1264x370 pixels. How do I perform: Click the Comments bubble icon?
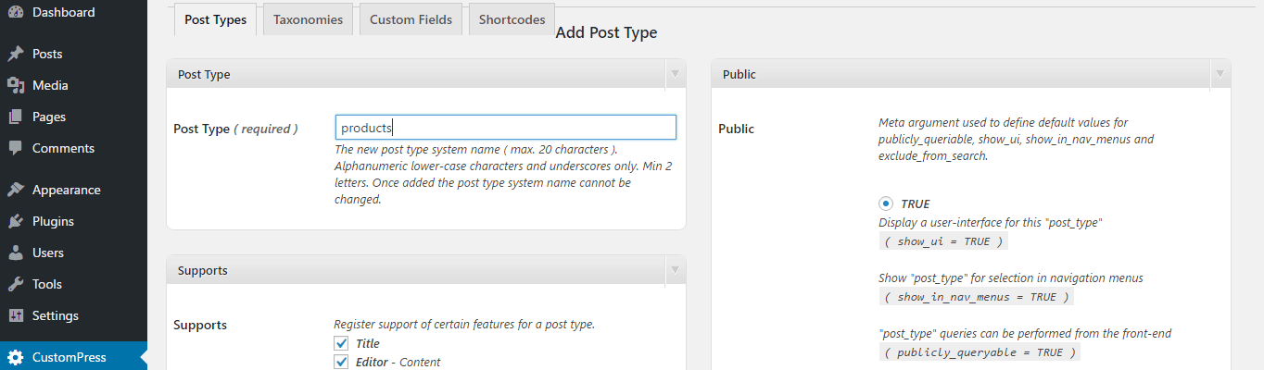pyautogui.click(x=16, y=148)
